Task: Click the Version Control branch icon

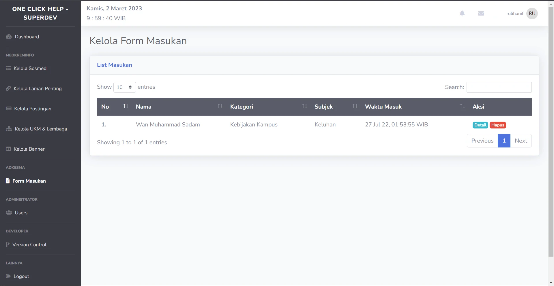Action: click(8, 245)
